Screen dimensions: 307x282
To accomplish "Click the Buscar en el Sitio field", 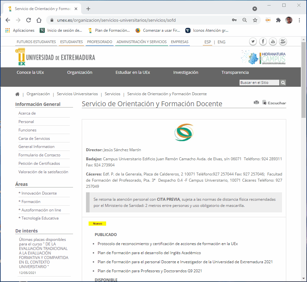I will (259, 83).
